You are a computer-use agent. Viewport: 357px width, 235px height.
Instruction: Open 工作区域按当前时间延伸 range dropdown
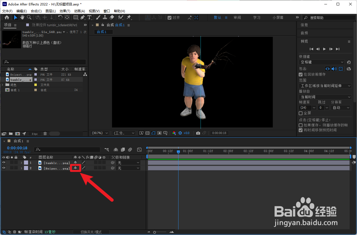pyautogui.click(x=325, y=86)
